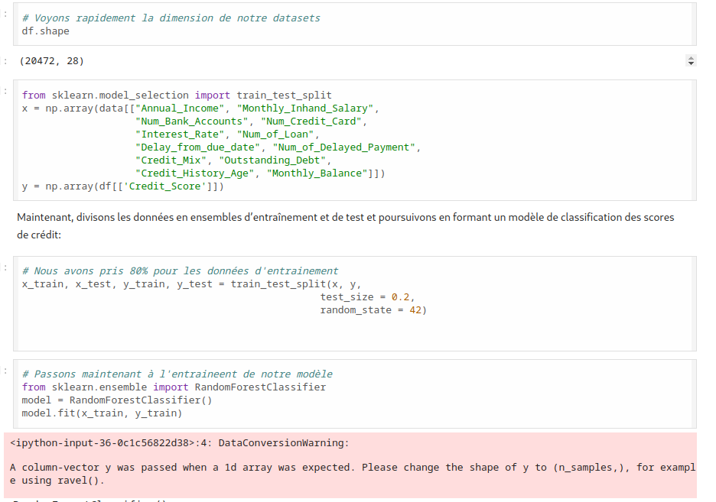Viewport: 716px width, 502px height.
Task: Click the random_state = 42 argument
Action: pyautogui.click(x=373, y=310)
